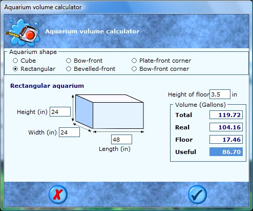Click the 'Volume (Gallons)' group label
Image resolution: width=253 pixels, height=211 pixels.
200,105
